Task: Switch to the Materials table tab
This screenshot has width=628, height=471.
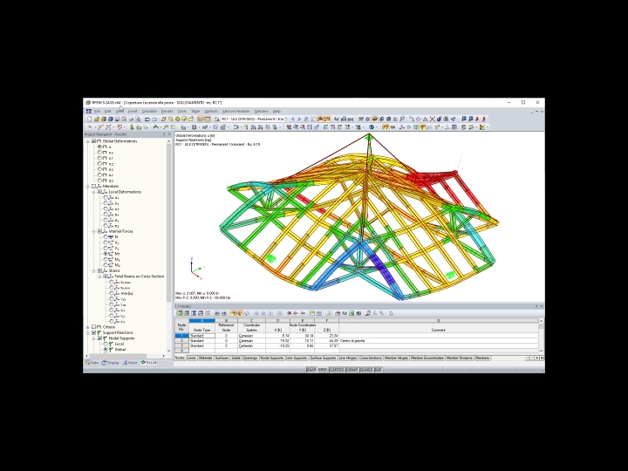Action: coord(206,358)
